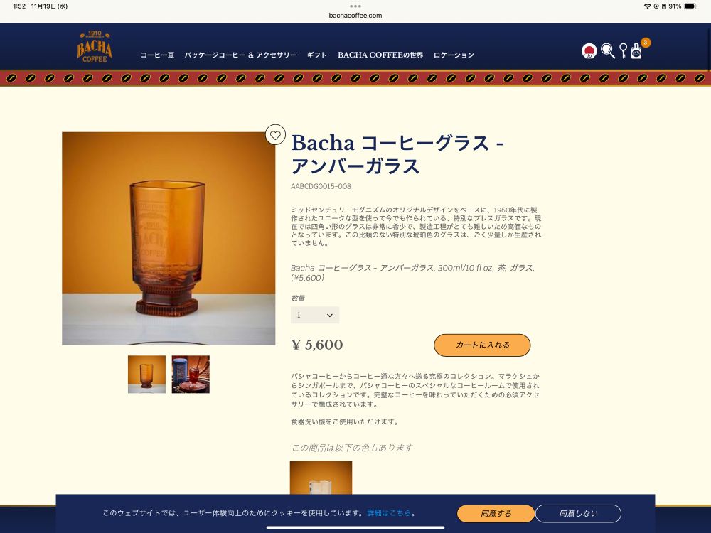Image resolution: width=711 pixels, height=533 pixels.
Task: Open the Japan region selector icon
Action: pos(589,50)
